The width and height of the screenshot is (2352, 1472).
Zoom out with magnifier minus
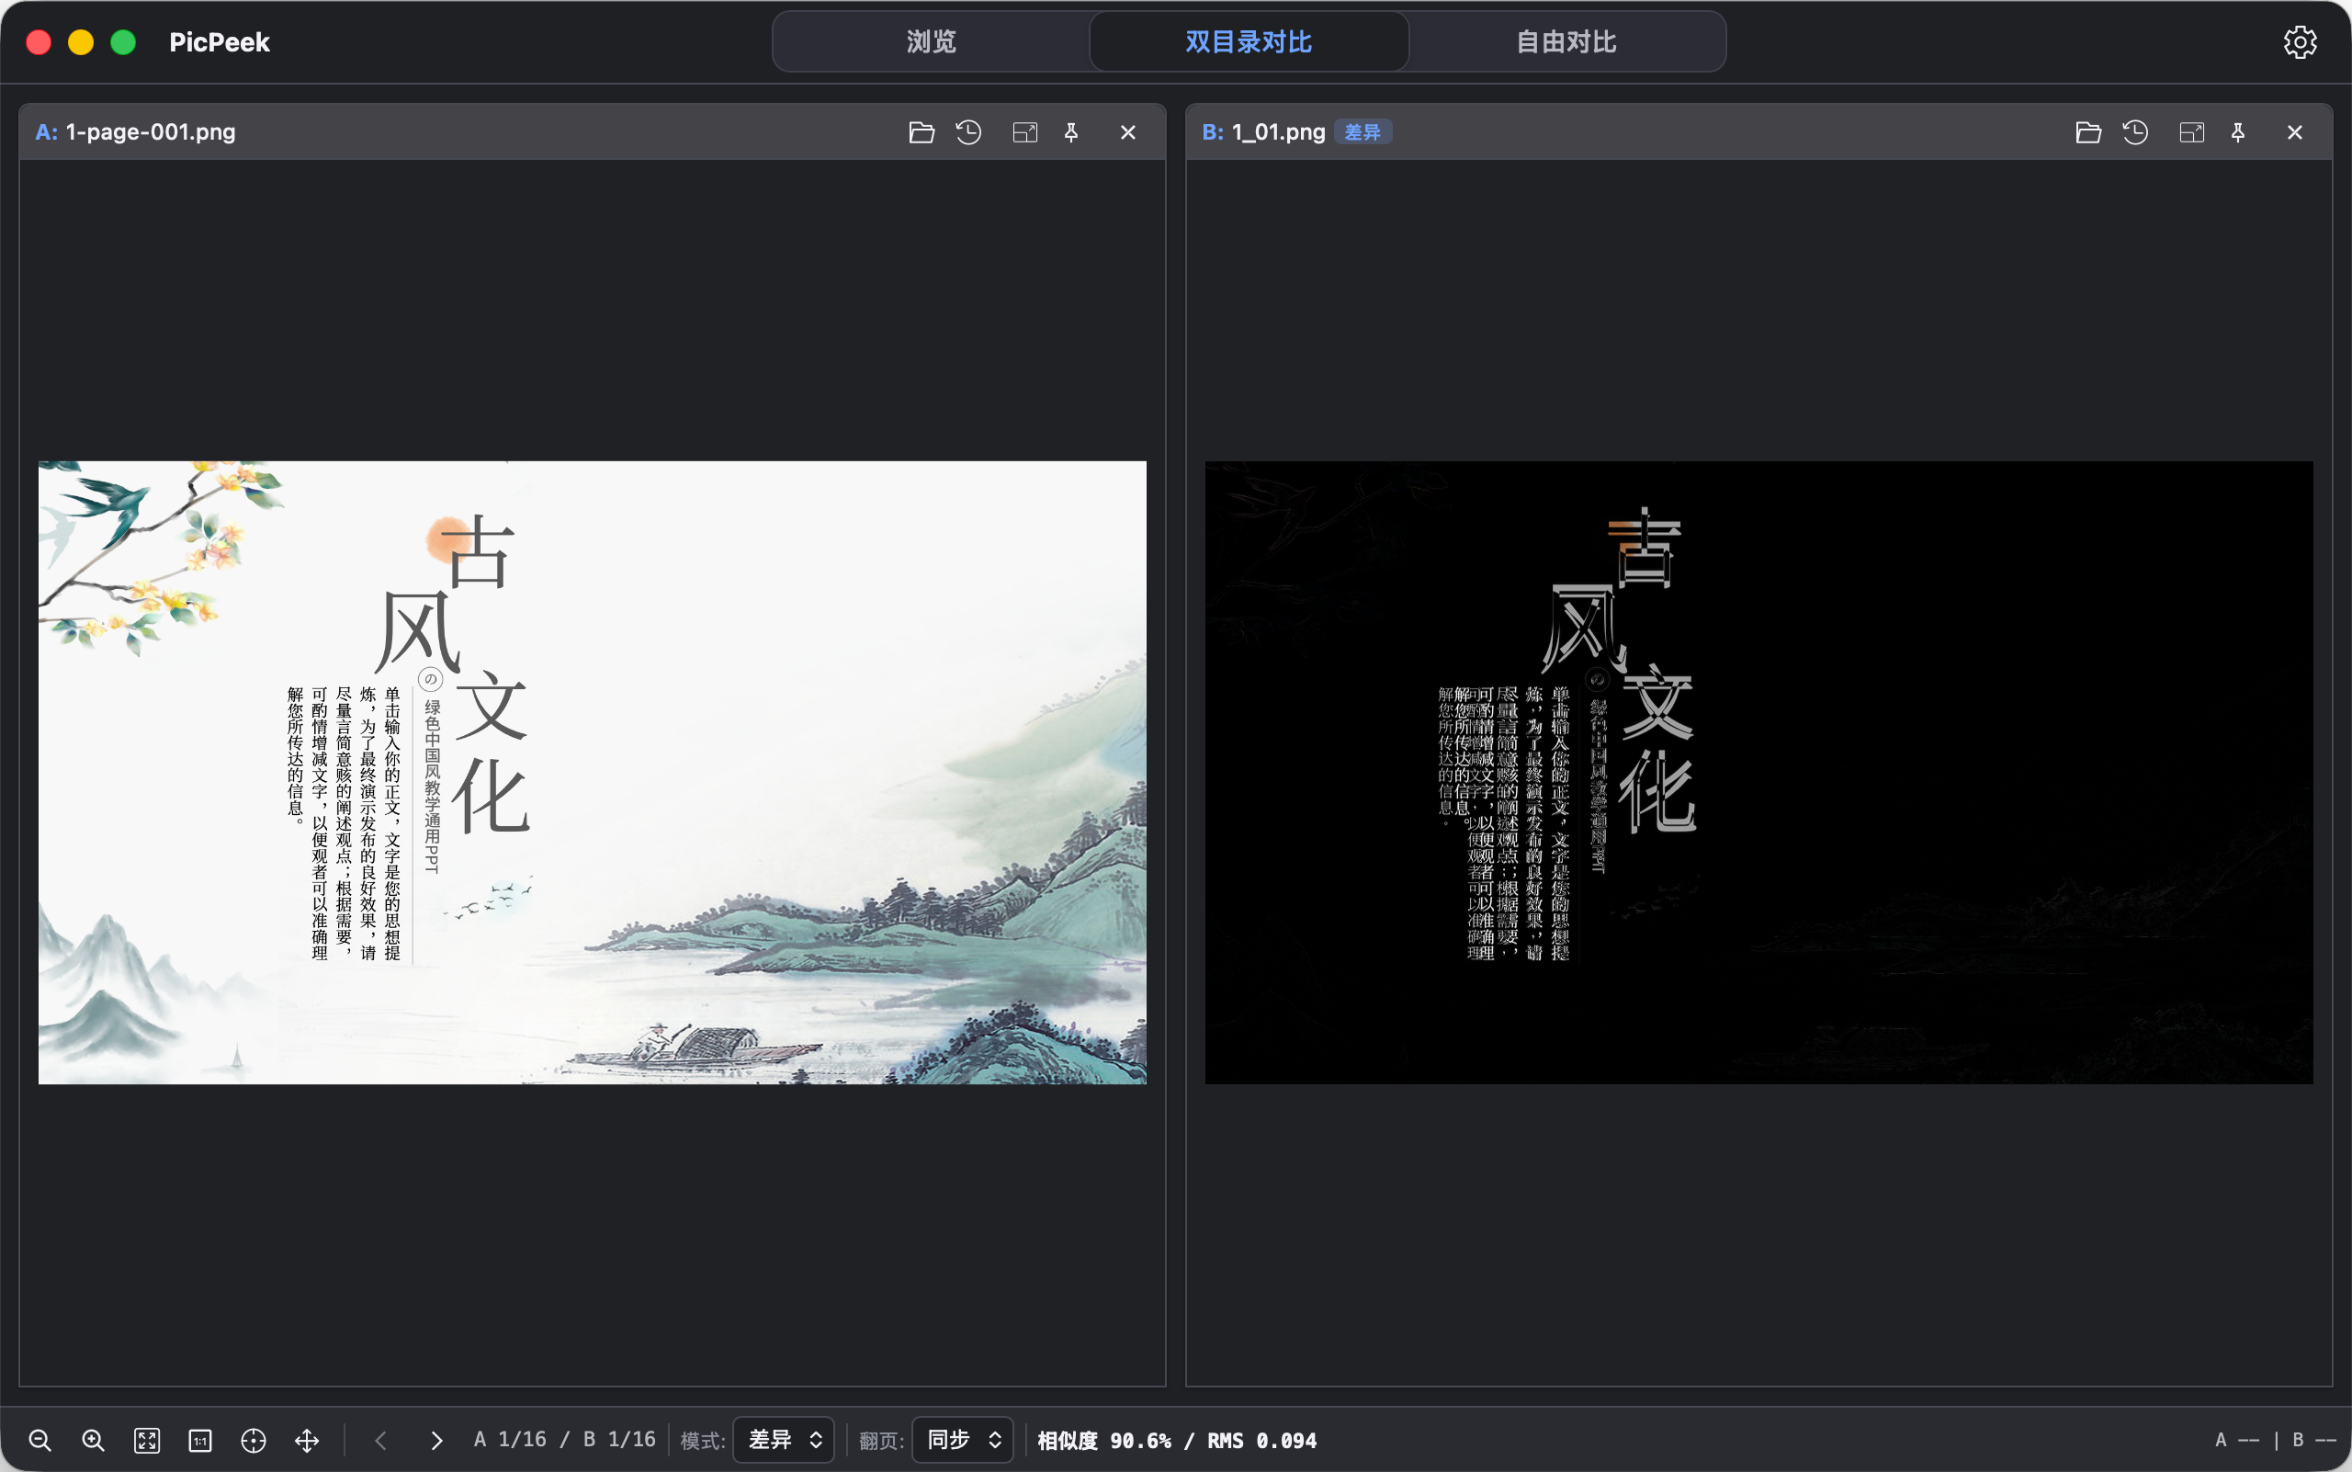(x=40, y=1440)
